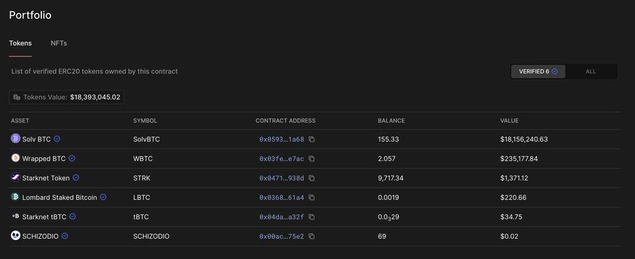Screen dimensions: 635x259
Task: Click the Tokens Value total badge
Action: [x=66, y=97]
